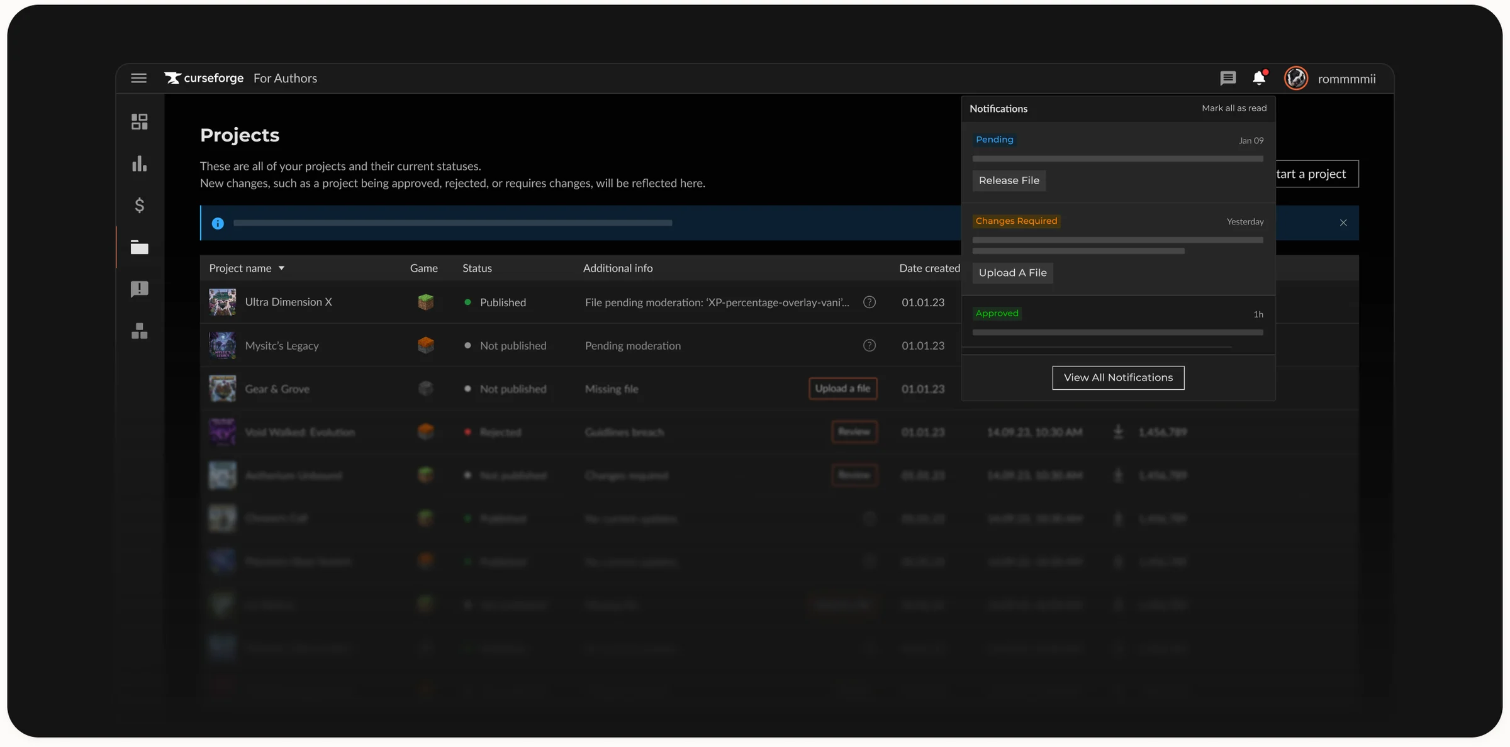
Task: Click the Additional info column header
Action: tap(617, 268)
